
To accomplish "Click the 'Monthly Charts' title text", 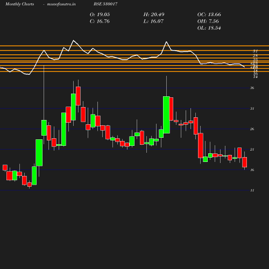I will click(x=19, y=4).
